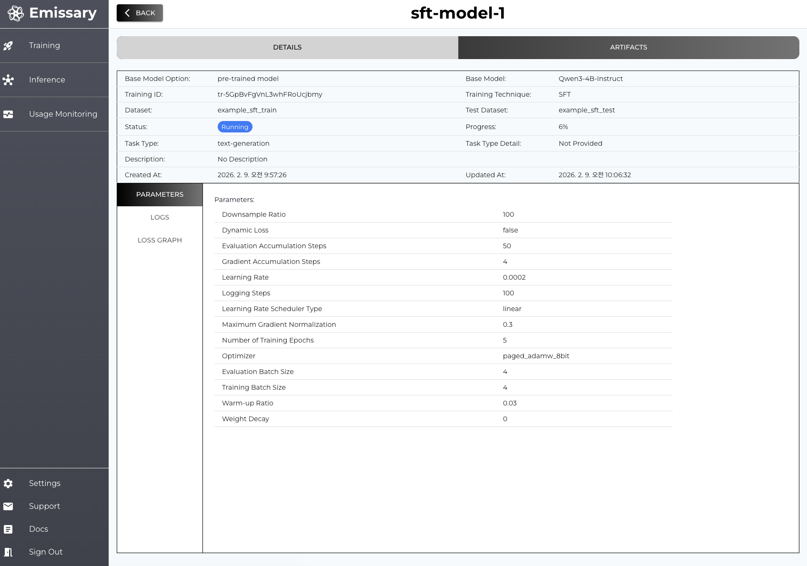Open Inference using its sidebar icon
Viewport: 807px width, 566px height.
coord(9,80)
